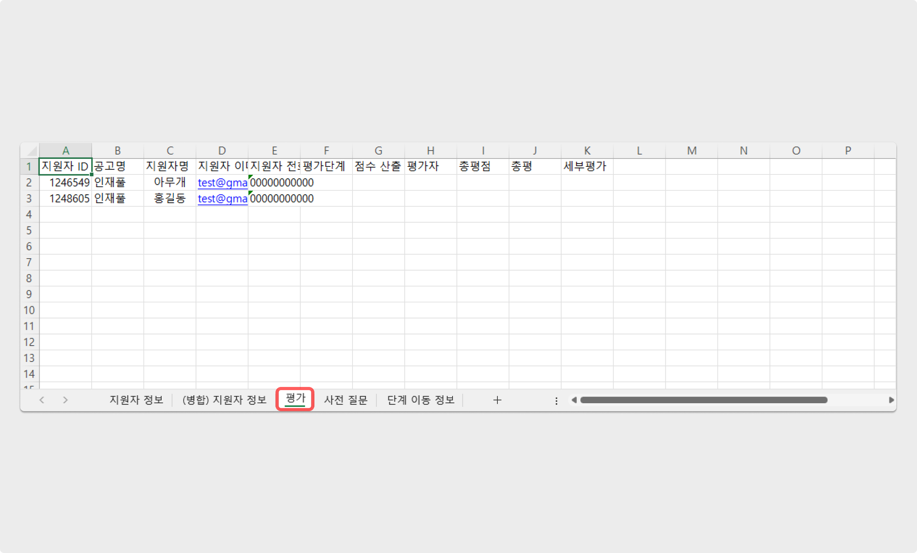
Task: Select cell with name 홍길동
Action: [x=170, y=199]
